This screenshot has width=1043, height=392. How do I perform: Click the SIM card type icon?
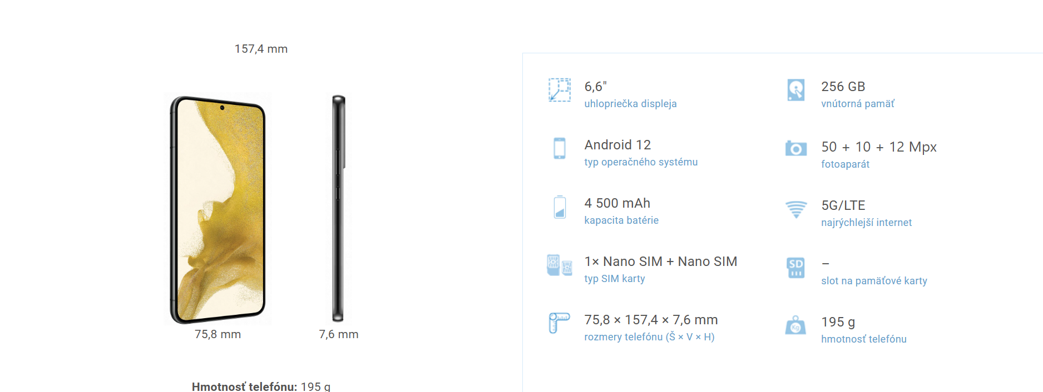click(560, 265)
